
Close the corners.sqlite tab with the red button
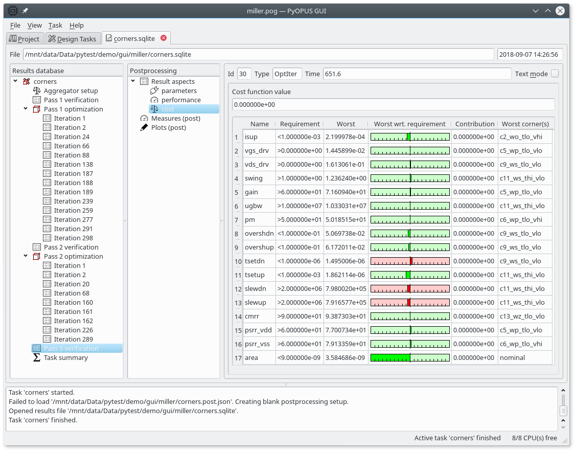pos(164,38)
